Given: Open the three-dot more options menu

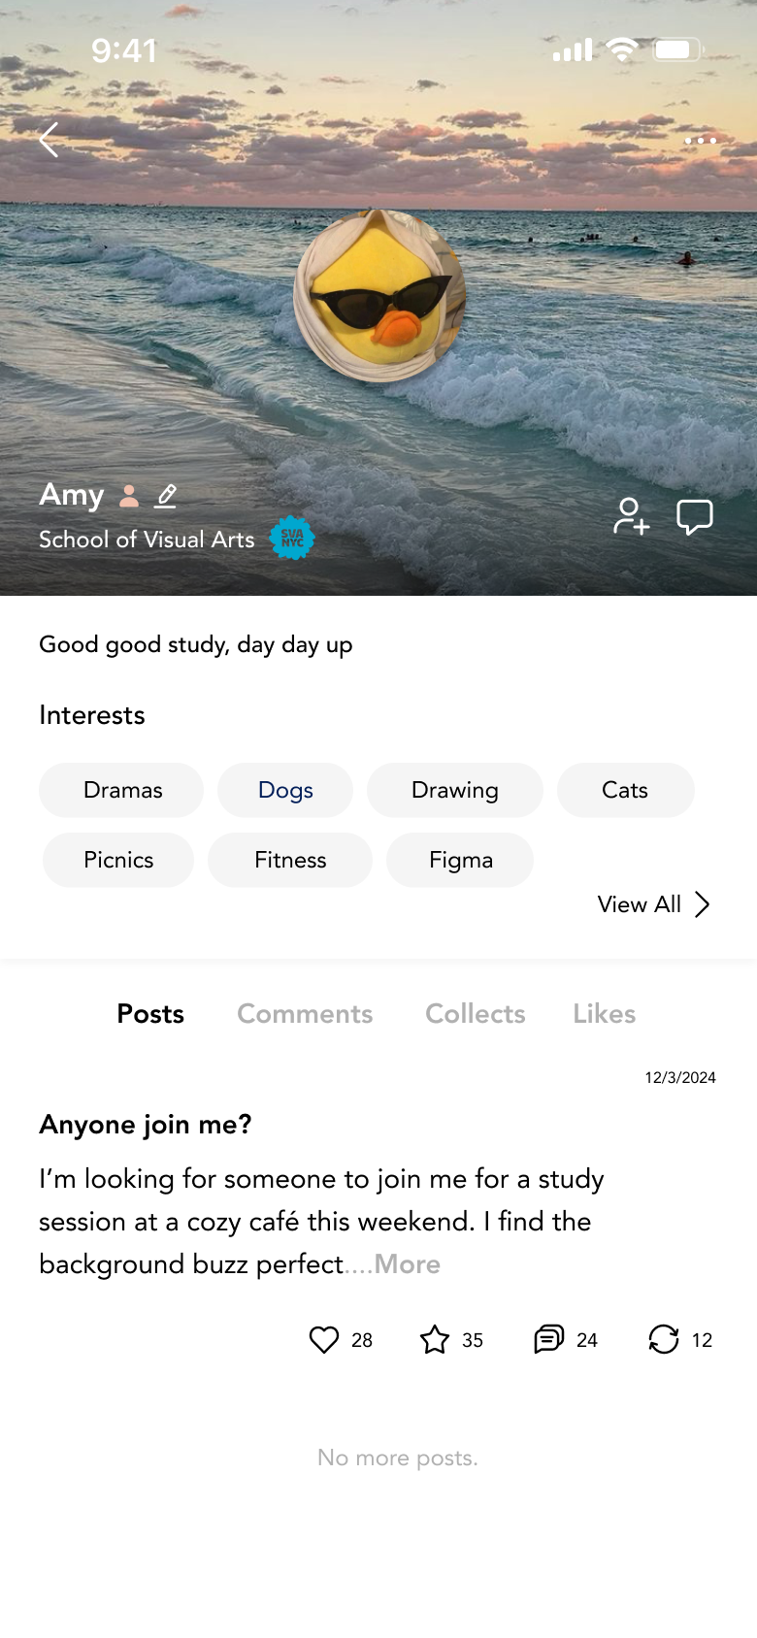Looking at the screenshot, I should [x=700, y=141].
